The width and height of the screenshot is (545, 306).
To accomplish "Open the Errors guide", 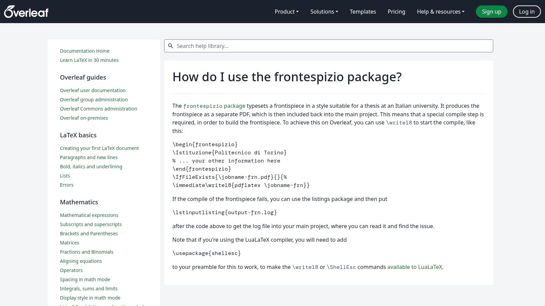I will 66,185.
